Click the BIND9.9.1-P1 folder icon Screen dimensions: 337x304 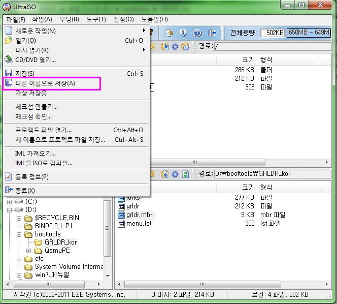coord(28,226)
